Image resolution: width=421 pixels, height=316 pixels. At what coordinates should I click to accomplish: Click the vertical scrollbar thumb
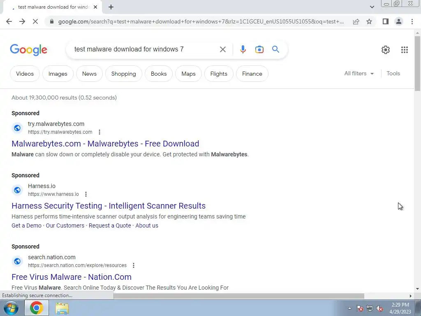[x=417, y=63]
